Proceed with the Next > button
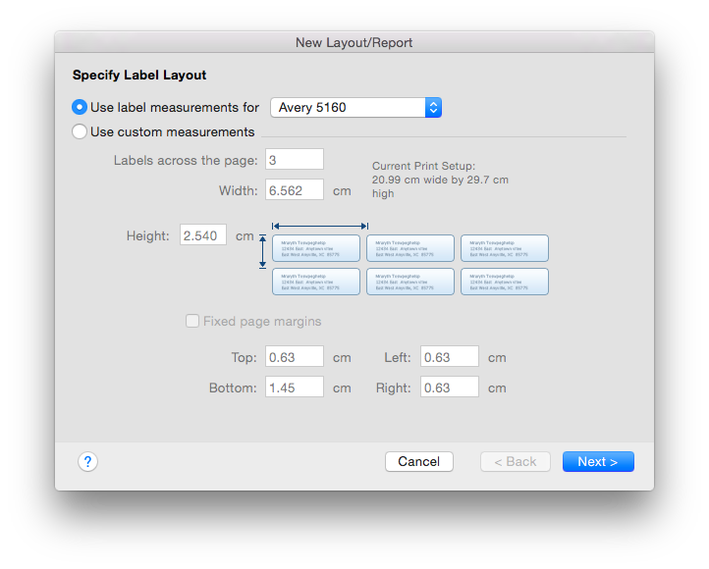 coord(598,461)
